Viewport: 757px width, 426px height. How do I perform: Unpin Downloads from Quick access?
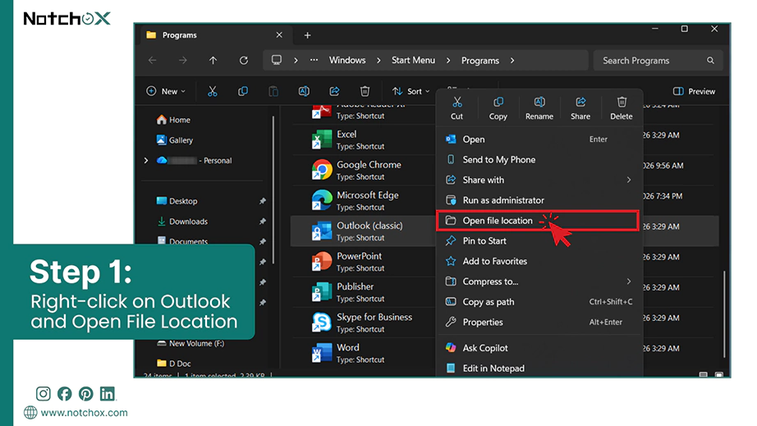tap(262, 222)
